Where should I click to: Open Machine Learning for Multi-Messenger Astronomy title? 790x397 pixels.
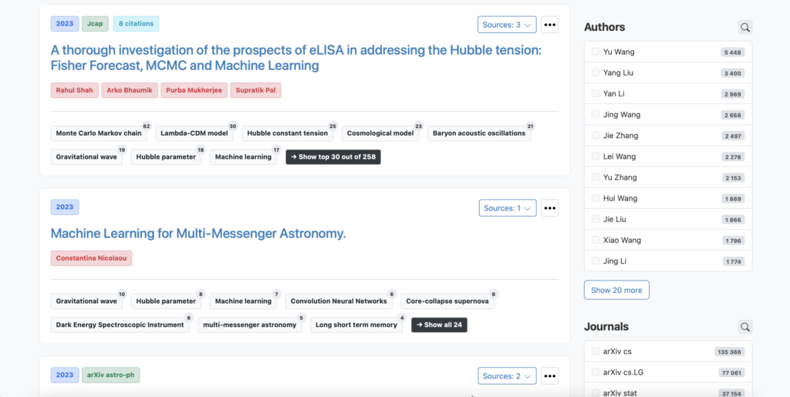[x=198, y=234]
